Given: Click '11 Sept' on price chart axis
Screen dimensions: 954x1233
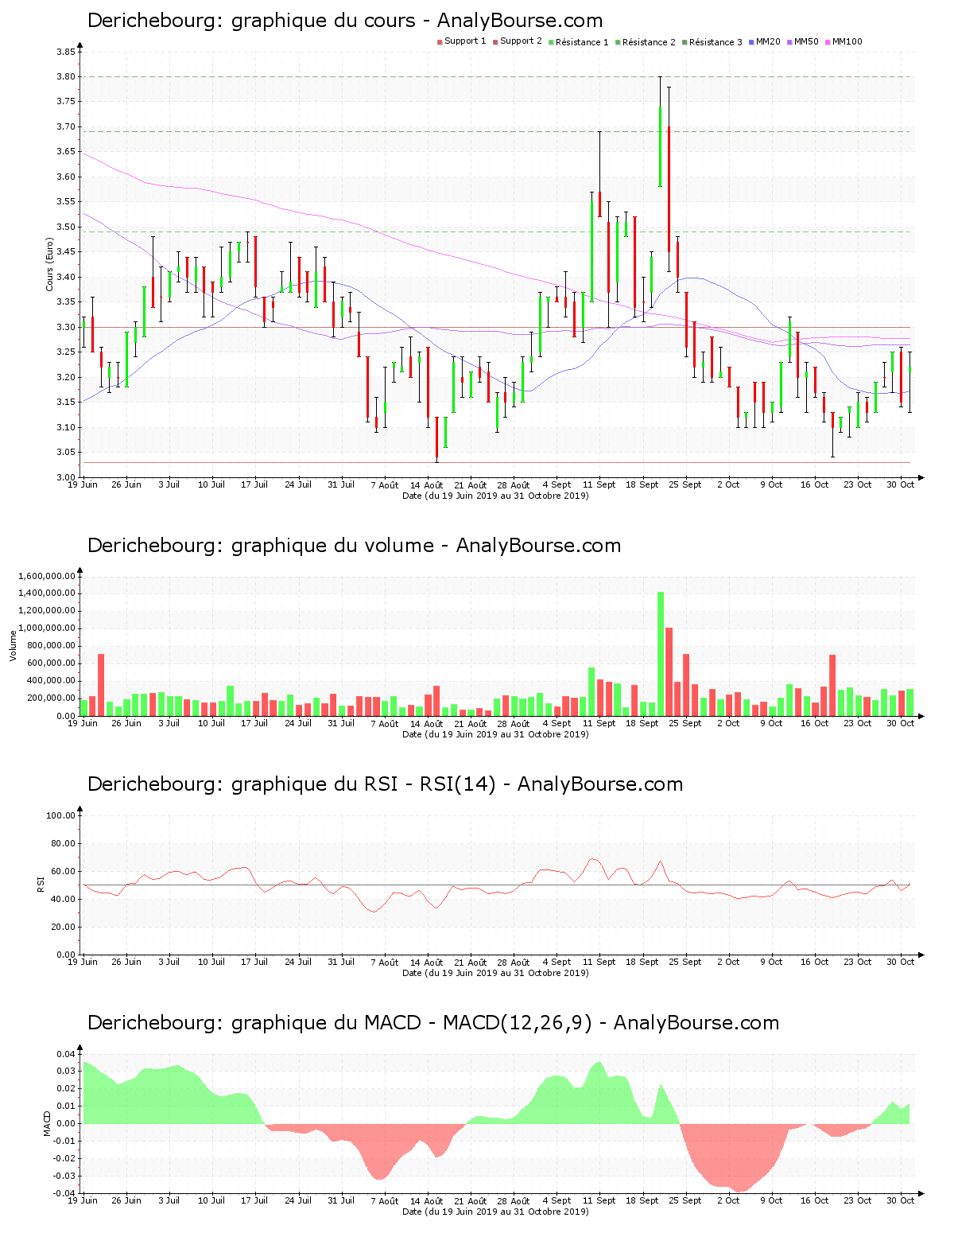Looking at the screenshot, I should pyautogui.click(x=599, y=484).
